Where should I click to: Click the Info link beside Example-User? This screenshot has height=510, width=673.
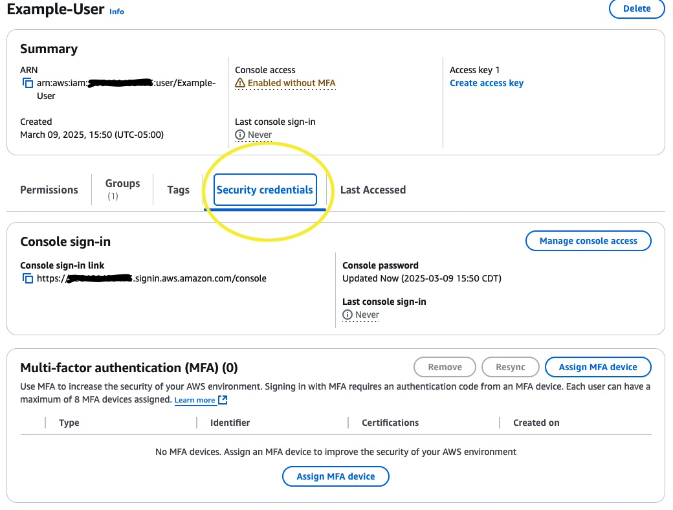116,11
